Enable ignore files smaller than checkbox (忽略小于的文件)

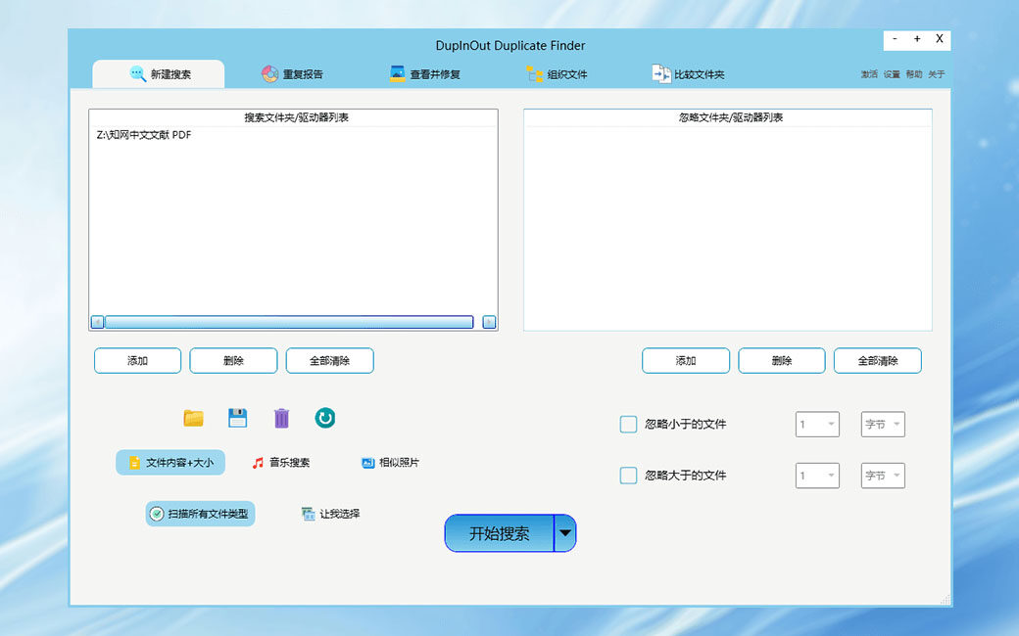pos(628,425)
